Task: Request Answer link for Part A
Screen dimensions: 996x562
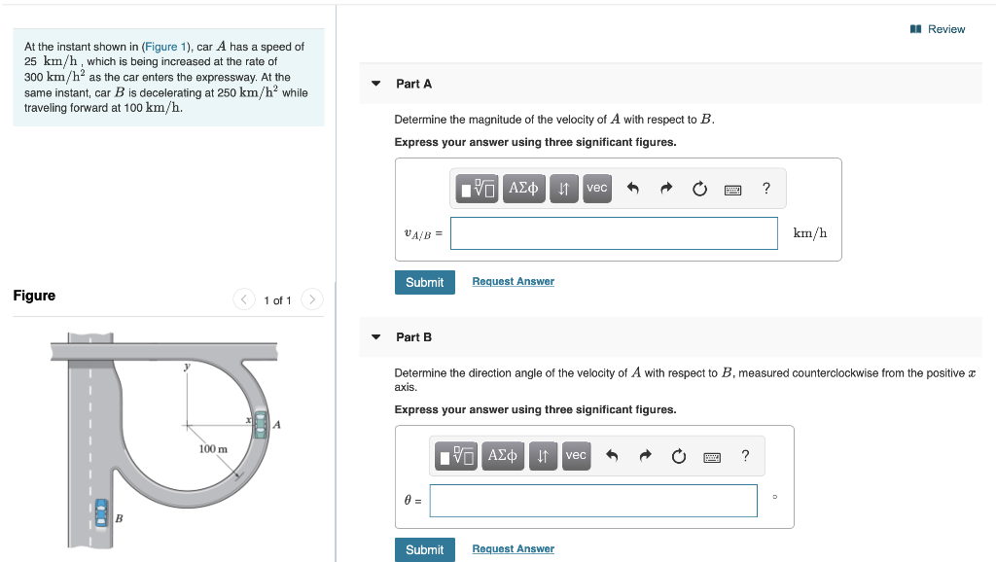Action: [x=514, y=281]
